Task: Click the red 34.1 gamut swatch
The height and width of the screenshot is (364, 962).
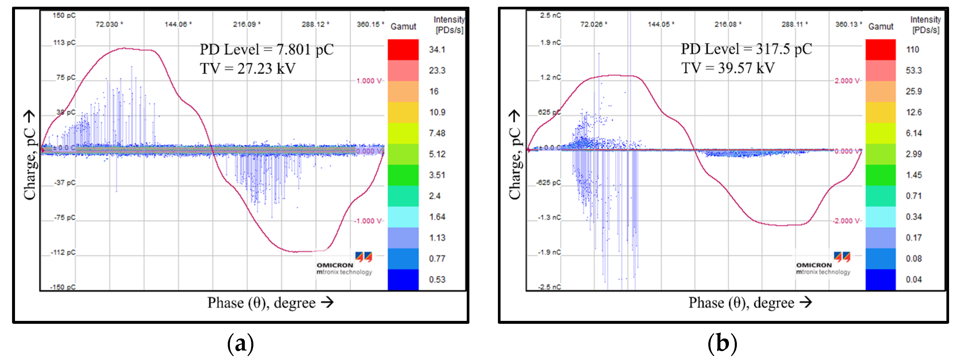Action: pos(403,50)
